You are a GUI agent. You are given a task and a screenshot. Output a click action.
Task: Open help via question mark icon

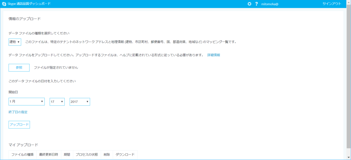point(256,4)
